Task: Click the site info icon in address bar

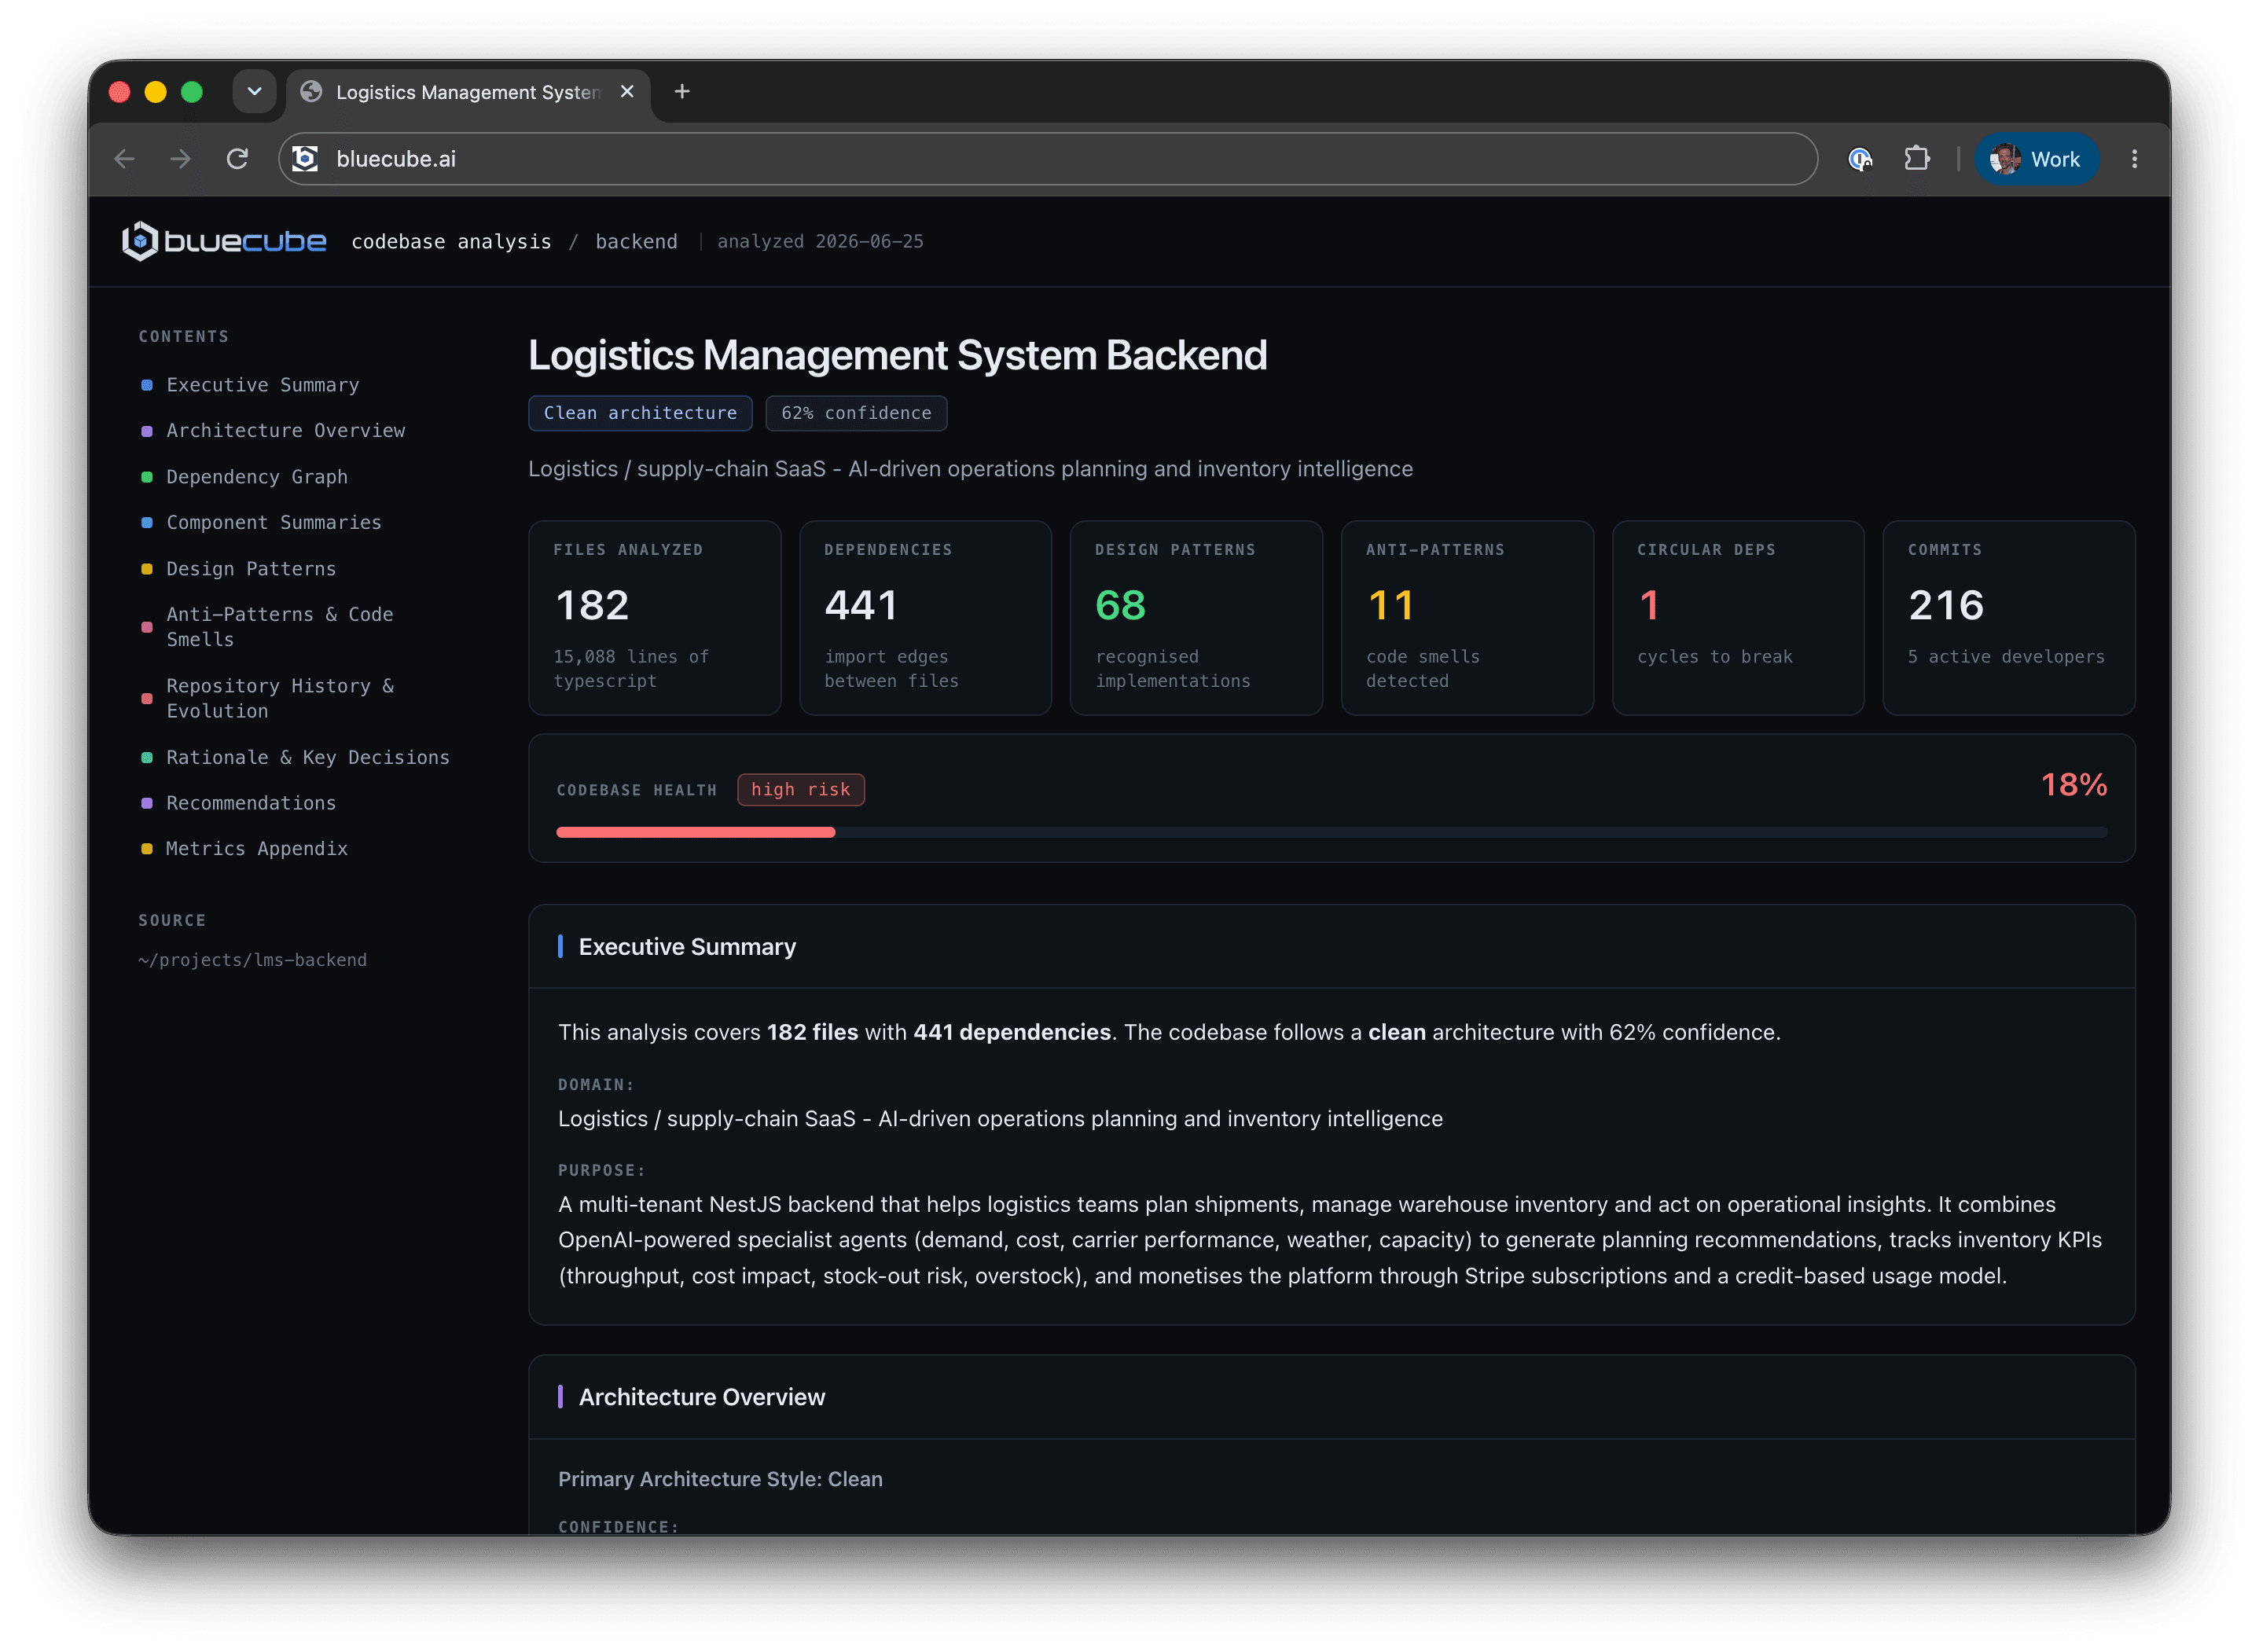Action: 305,159
